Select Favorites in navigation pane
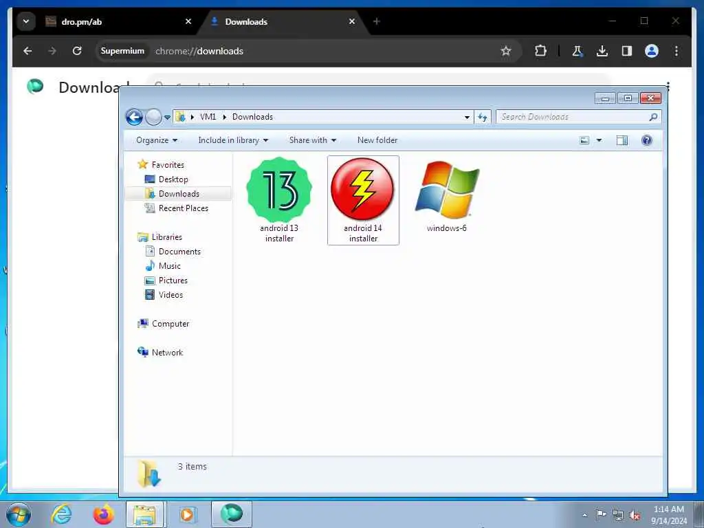Viewport: 704px width, 528px height. click(x=168, y=165)
